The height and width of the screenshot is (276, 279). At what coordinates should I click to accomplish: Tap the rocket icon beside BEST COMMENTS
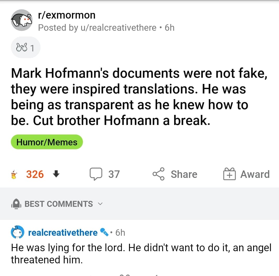pyautogui.click(x=17, y=204)
